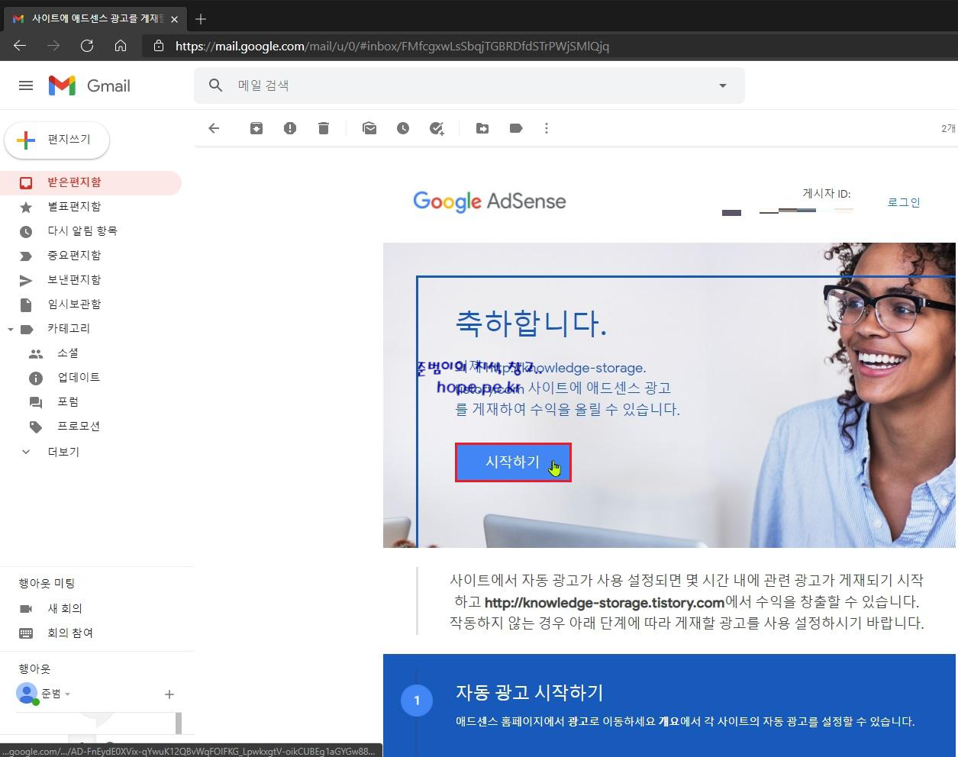The width and height of the screenshot is (958, 757).
Task: Add to tasks with the checkmark icon
Action: [x=437, y=128]
